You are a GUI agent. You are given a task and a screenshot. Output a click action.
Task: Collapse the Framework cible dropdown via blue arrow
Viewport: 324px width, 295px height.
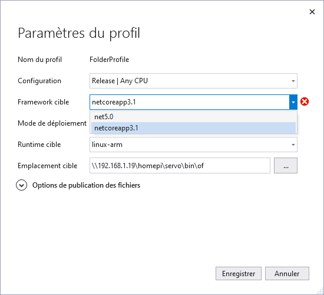(293, 102)
